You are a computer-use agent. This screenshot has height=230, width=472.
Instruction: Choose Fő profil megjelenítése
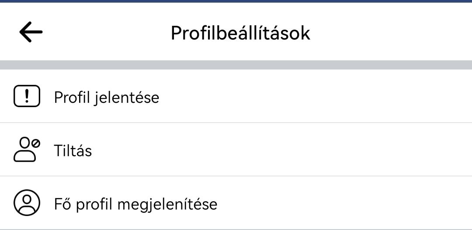136,204
